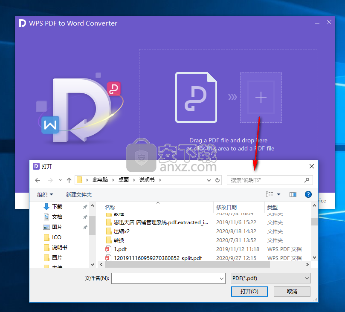
Task: Open help with the question mark icon
Action: pos(308,194)
